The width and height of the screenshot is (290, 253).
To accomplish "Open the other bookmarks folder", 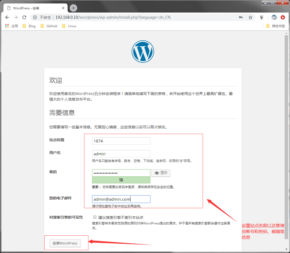I will [276, 26].
